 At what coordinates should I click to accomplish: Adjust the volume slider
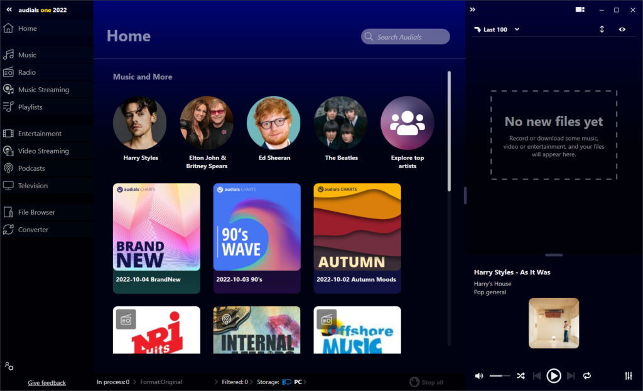[500, 376]
